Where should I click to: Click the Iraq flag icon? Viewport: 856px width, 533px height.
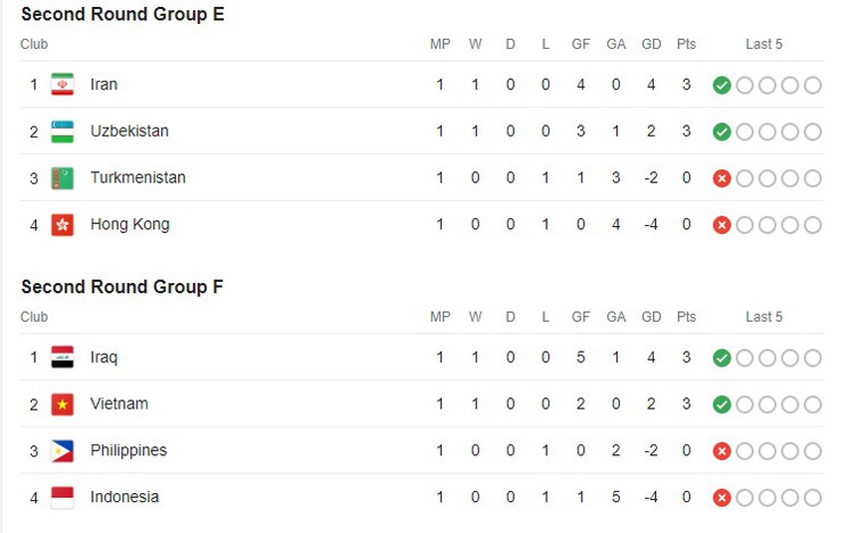pos(63,358)
